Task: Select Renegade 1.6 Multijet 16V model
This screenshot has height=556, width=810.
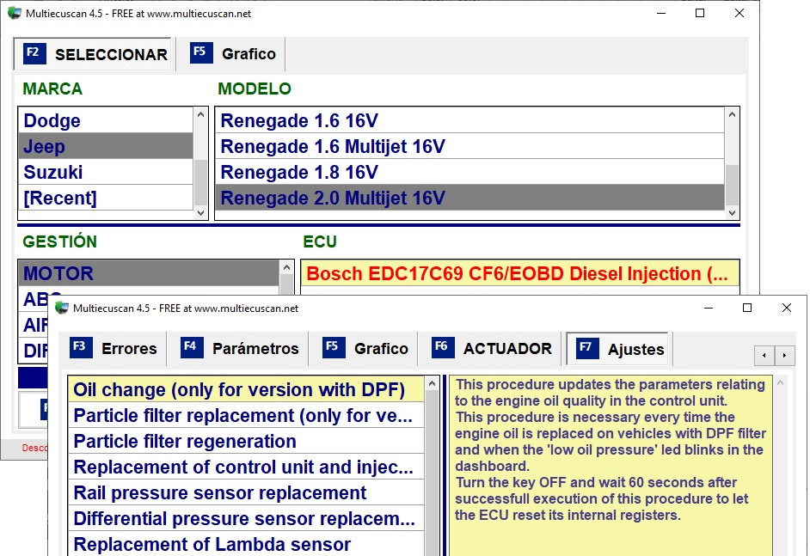Action: point(469,146)
